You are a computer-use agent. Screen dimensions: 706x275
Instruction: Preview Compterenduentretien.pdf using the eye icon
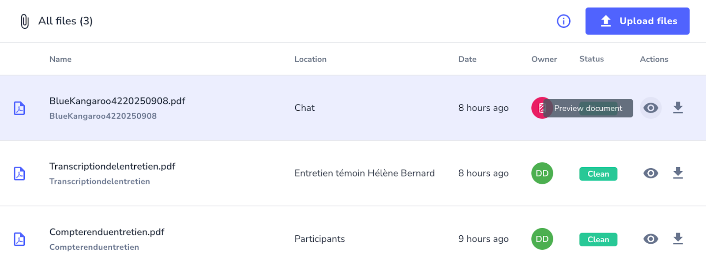(x=650, y=239)
